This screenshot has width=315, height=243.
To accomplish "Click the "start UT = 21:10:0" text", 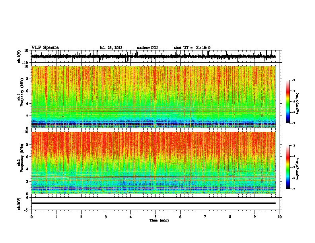I will pos(192,48).
